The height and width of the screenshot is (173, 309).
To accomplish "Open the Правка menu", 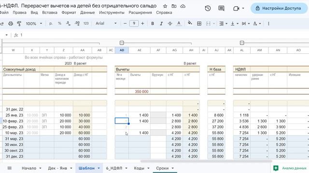I will click(19, 12).
